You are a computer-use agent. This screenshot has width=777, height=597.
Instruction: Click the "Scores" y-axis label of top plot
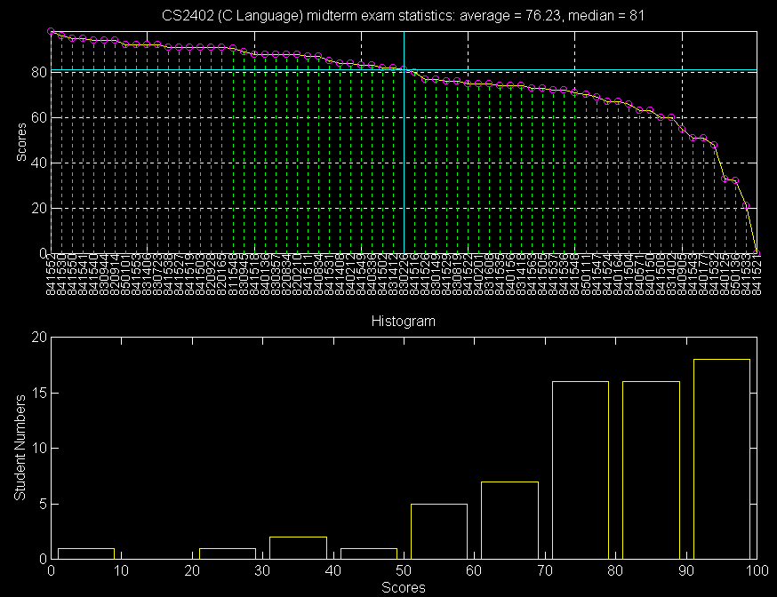20,142
